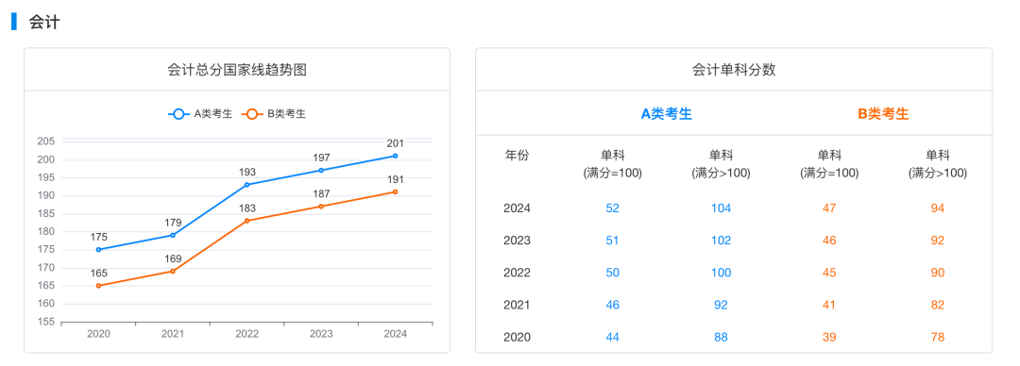Toggle the A类考生 legend series
The width and height of the screenshot is (1020, 366).
tap(200, 114)
